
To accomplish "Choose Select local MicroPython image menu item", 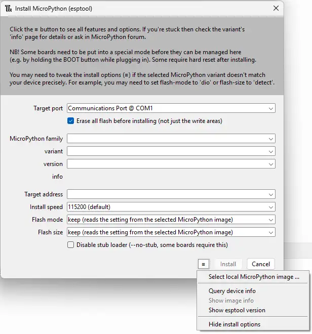I will click(x=253, y=277).
